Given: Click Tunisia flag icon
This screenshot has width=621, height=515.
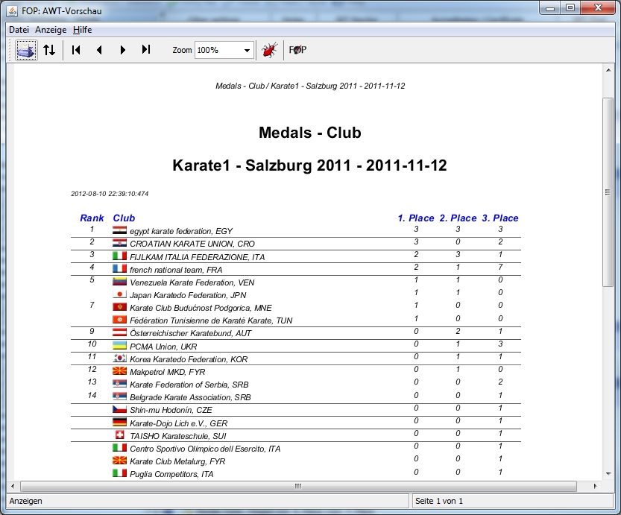Looking at the screenshot, I should click(119, 320).
